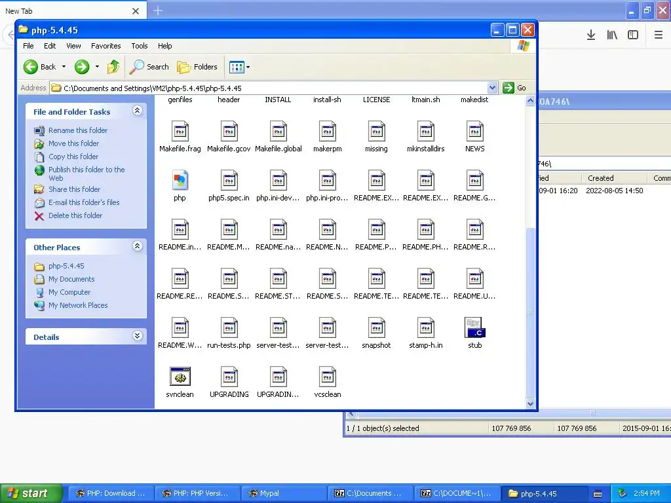Open My Computer in Other Places

[x=69, y=292]
